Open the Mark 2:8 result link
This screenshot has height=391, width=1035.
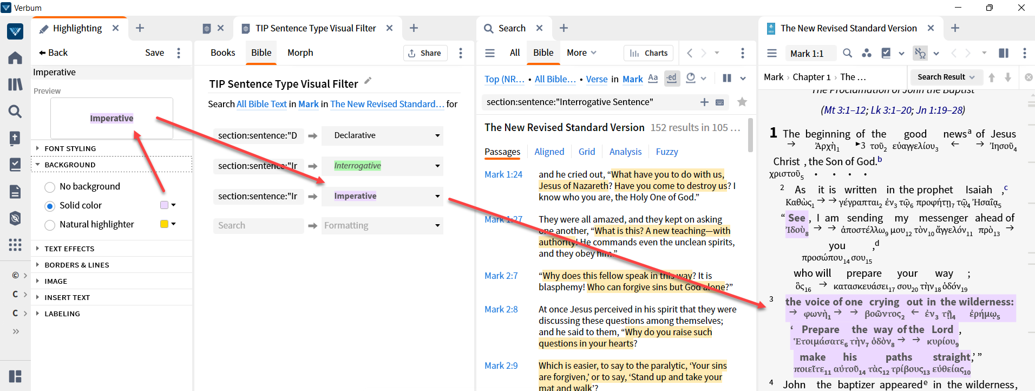[x=501, y=309]
